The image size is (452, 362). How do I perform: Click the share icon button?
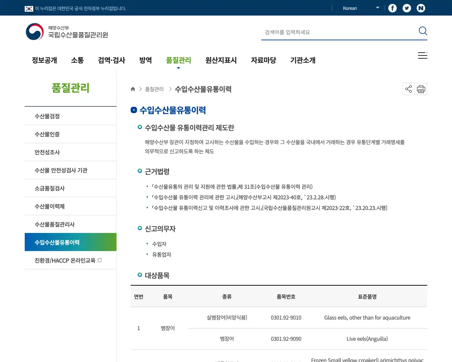tap(409, 89)
